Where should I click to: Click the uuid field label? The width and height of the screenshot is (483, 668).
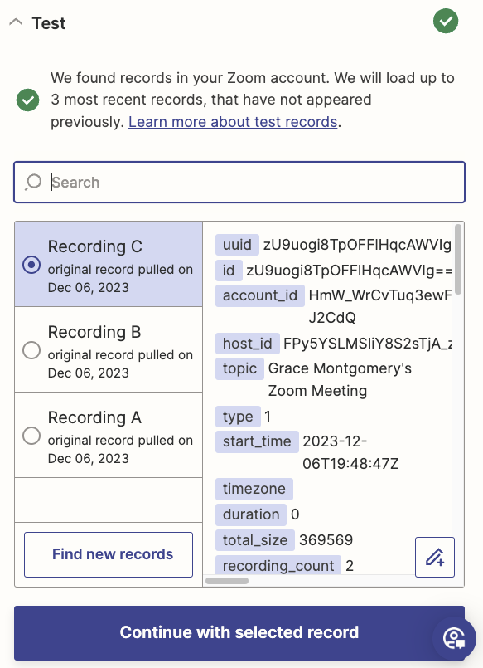[x=237, y=245]
